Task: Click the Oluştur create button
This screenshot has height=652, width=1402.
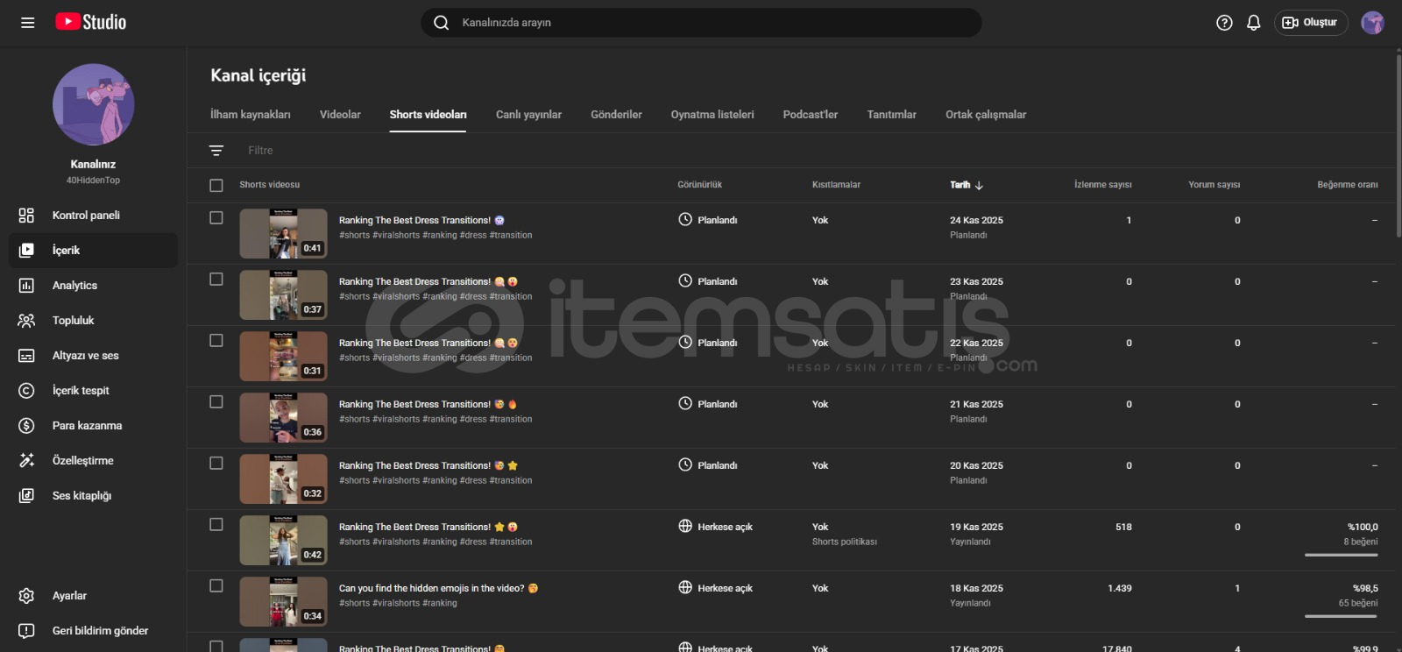Action: pyautogui.click(x=1310, y=23)
